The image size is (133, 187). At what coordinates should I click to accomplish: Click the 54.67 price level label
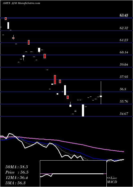124,114
